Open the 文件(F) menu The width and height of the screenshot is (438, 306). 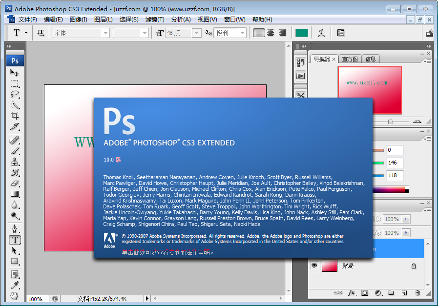28,20
